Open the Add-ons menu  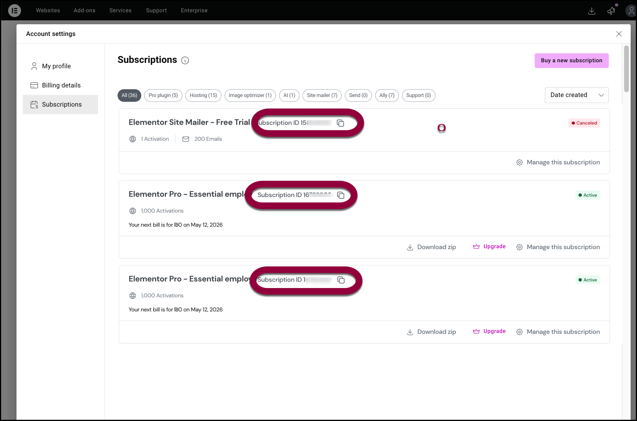pyautogui.click(x=85, y=10)
